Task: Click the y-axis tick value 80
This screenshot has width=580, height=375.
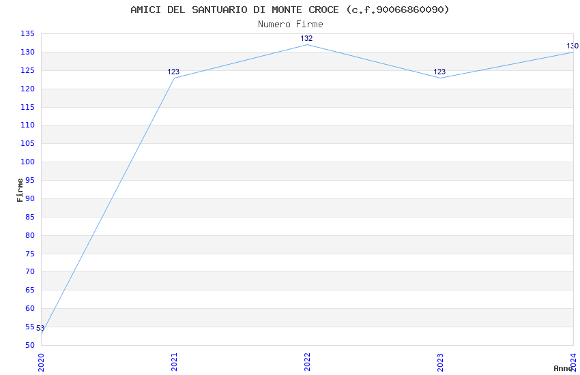Action: [30, 235]
